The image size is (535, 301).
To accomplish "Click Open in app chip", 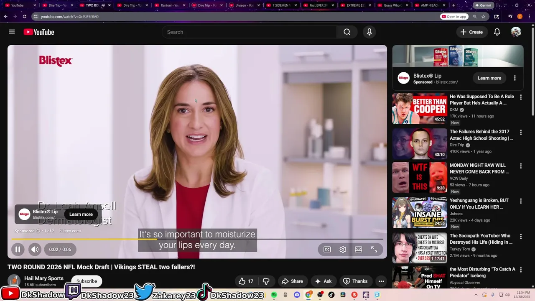I will point(454,17).
